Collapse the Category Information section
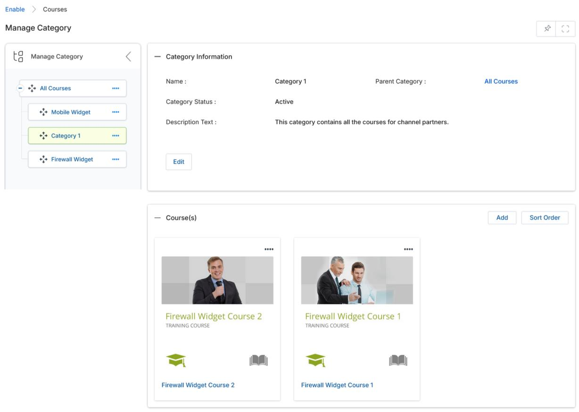Screen dimensions: 579x412 (x=157, y=57)
